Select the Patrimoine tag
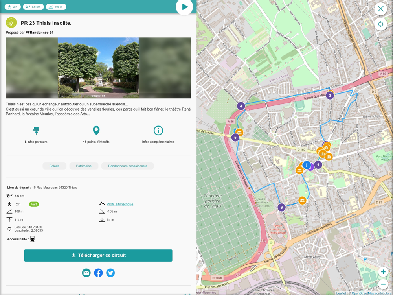393x295 pixels. pos(84,166)
